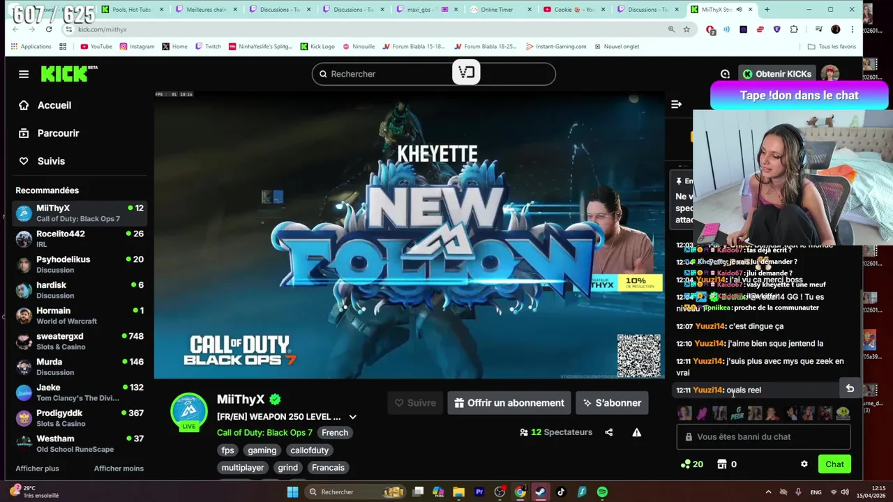Expand the stream title dropdown chevron
Viewport: 893px width, 502px height.
(x=352, y=417)
